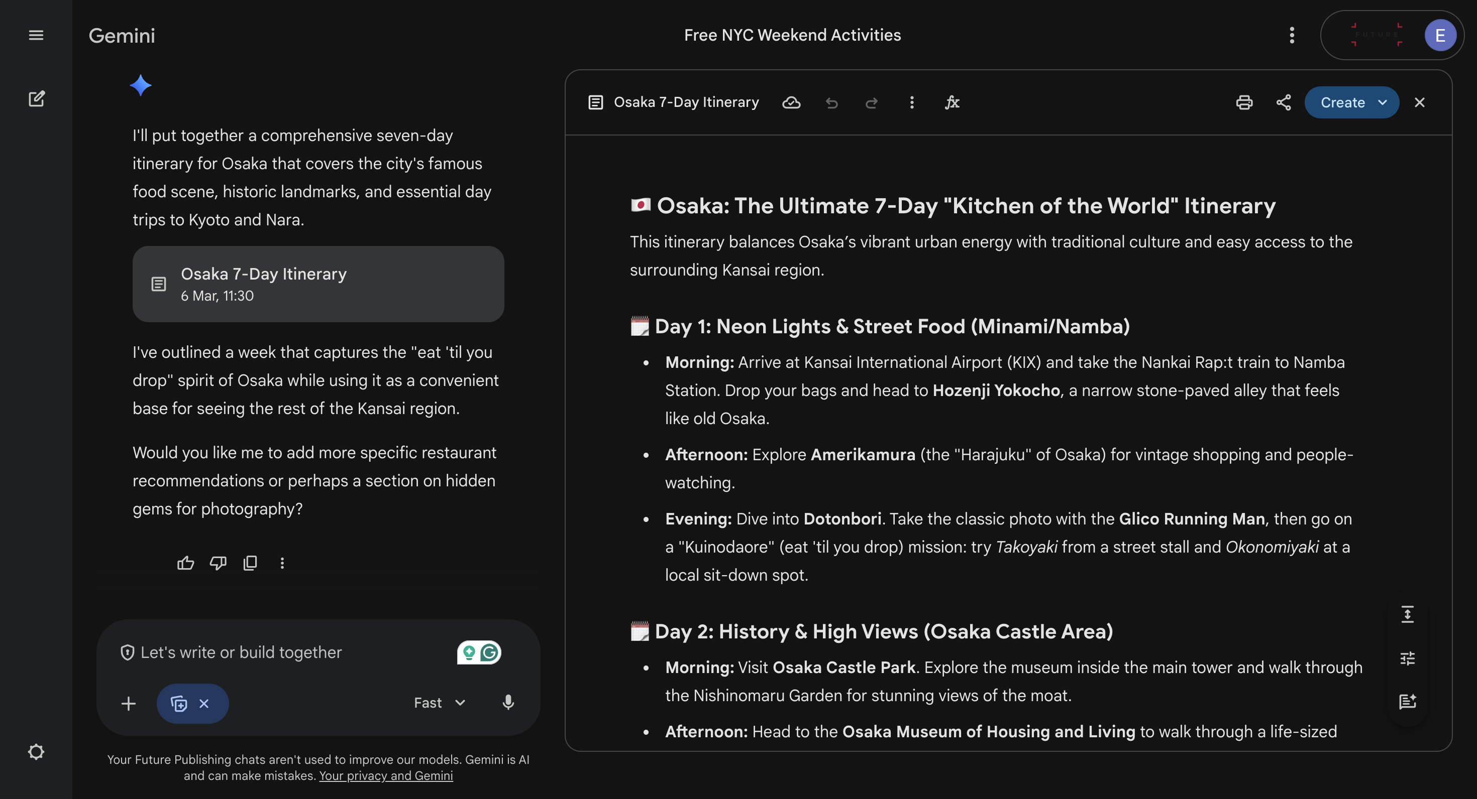The width and height of the screenshot is (1477, 799).
Task: Open canvas document more options menu
Action: click(912, 102)
